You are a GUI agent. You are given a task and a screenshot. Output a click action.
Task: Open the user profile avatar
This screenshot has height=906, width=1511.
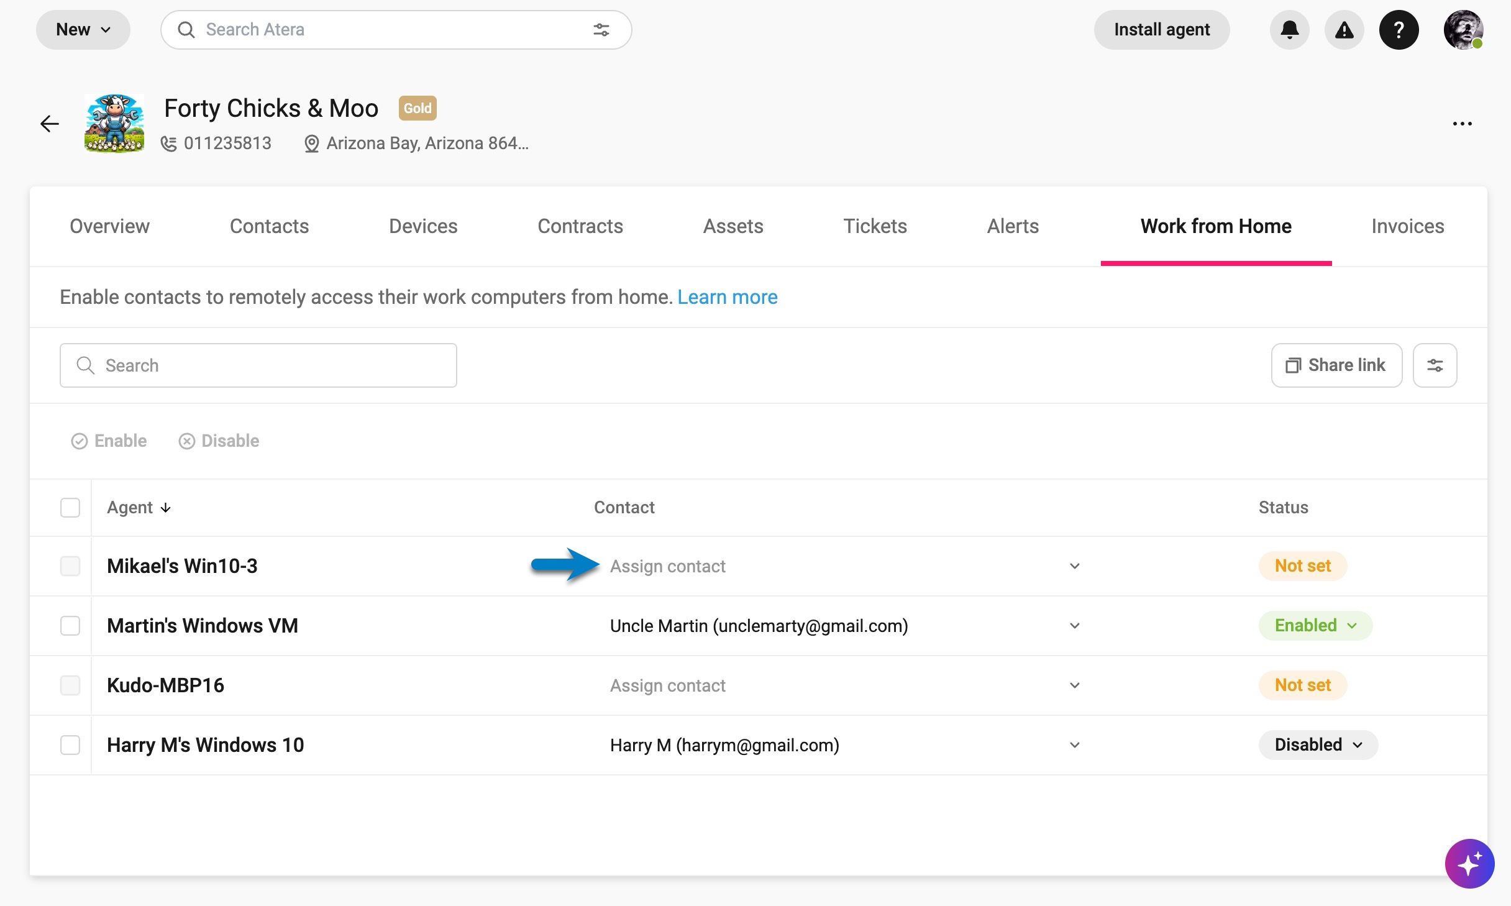click(x=1463, y=30)
